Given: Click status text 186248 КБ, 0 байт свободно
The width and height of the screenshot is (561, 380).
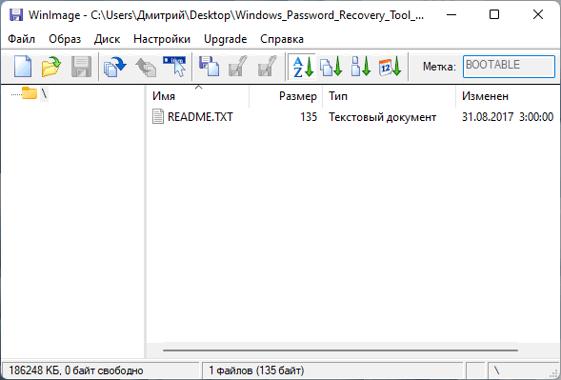Looking at the screenshot, I should pos(76,370).
